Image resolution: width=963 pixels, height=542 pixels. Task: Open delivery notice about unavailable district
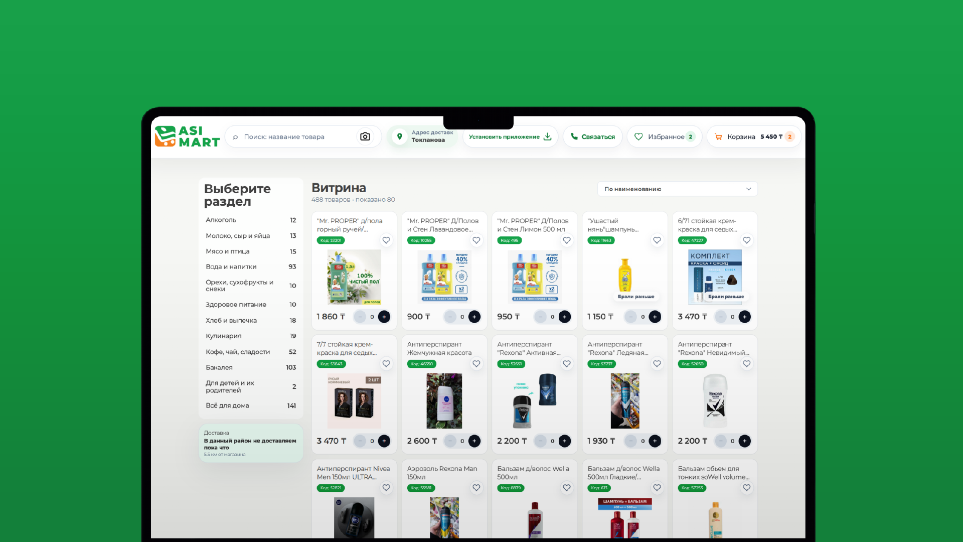(x=251, y=444)
